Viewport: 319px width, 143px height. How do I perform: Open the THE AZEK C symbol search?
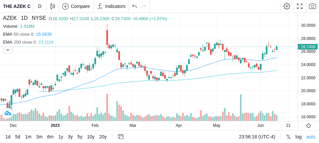17,6
